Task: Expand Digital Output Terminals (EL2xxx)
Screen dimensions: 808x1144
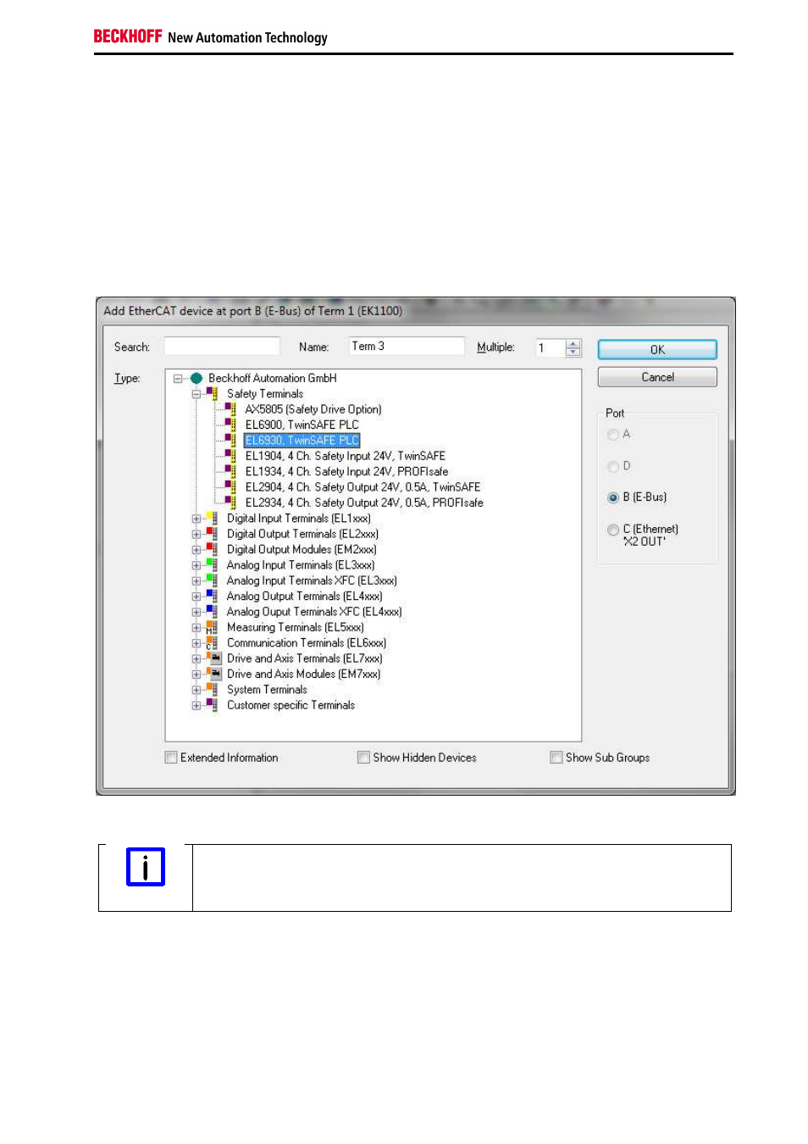Action: (196, 534)
